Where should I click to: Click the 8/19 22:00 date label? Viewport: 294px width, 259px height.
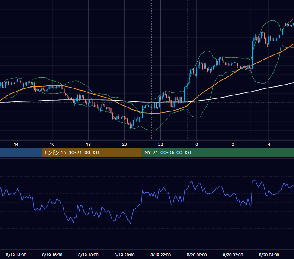click(x=160, y=255)
